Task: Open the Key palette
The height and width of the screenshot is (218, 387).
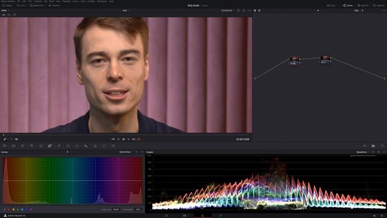Action: (x=95, y=146)
